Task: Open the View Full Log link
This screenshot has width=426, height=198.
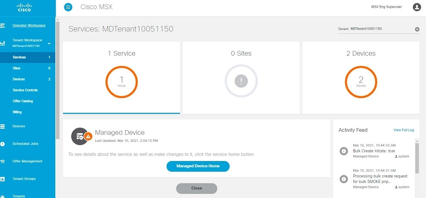Action: point(404,130)
